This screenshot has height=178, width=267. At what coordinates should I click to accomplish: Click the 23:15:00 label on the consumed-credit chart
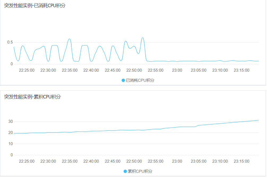point(242,70)
